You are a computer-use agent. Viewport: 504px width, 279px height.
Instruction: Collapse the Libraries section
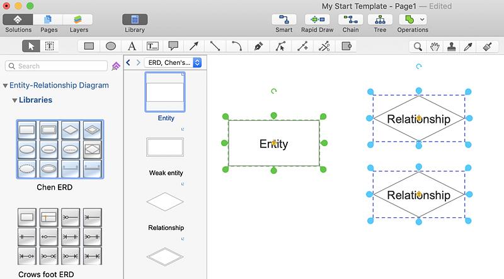[x=14, y=100]
